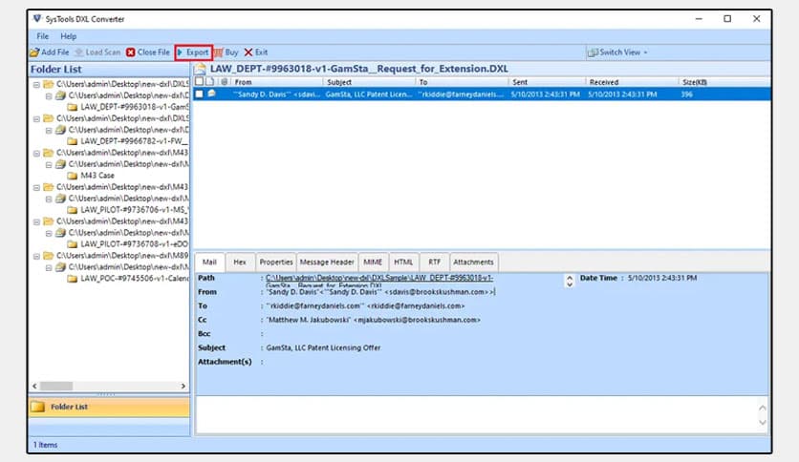Viewport: 799px width, 462px height.
Task: Click the up arrow in the lower preview scrollbar
Action: pyautogui.click(x=763, y=408)
